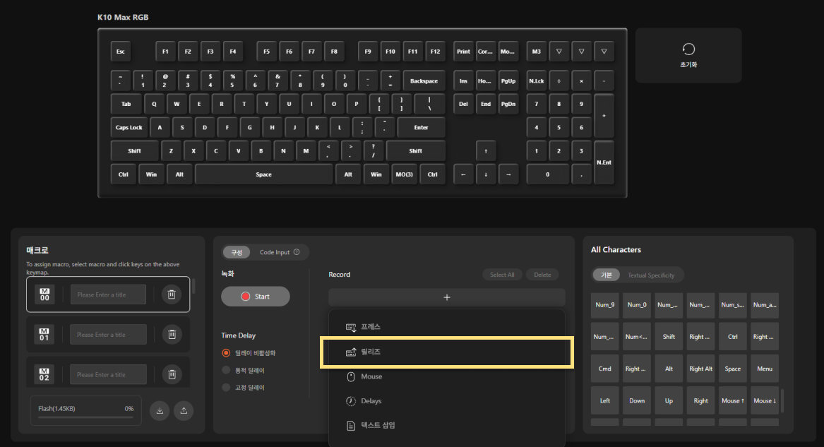Click the Right Alt character key button
824x447 pixels.
[x=700, y=369]
